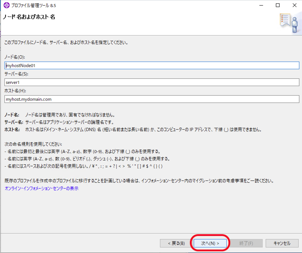This screenshot has height=253, width=302.
Task: Click the bold ホスト名: description label
Action: [x=12, y=130]
